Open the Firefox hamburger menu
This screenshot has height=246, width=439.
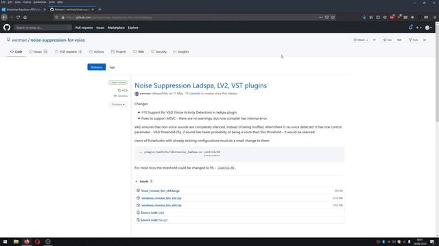[x=435, y=17]
